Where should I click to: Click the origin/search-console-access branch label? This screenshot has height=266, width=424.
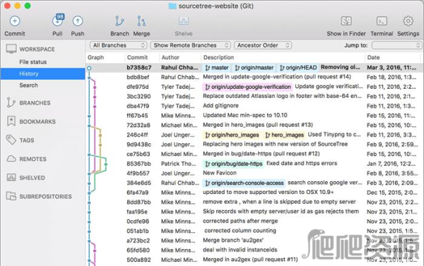pos(244,183)
